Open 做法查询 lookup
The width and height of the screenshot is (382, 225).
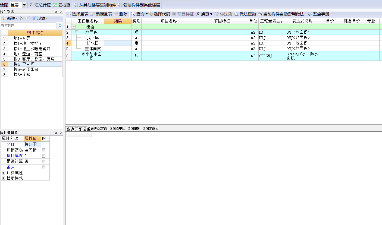click(x=245, y=14)
